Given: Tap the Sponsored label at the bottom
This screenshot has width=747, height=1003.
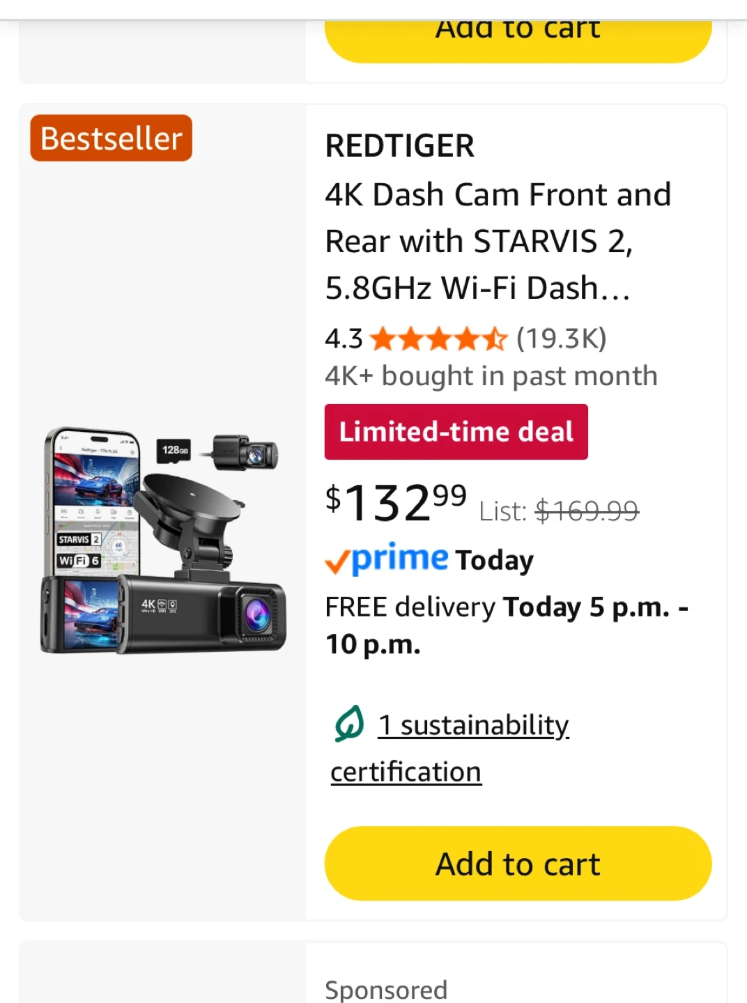Looking at the screenshot, I should click(x=386, y=989).
